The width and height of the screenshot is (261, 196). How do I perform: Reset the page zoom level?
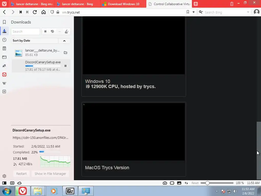(195, 183)
